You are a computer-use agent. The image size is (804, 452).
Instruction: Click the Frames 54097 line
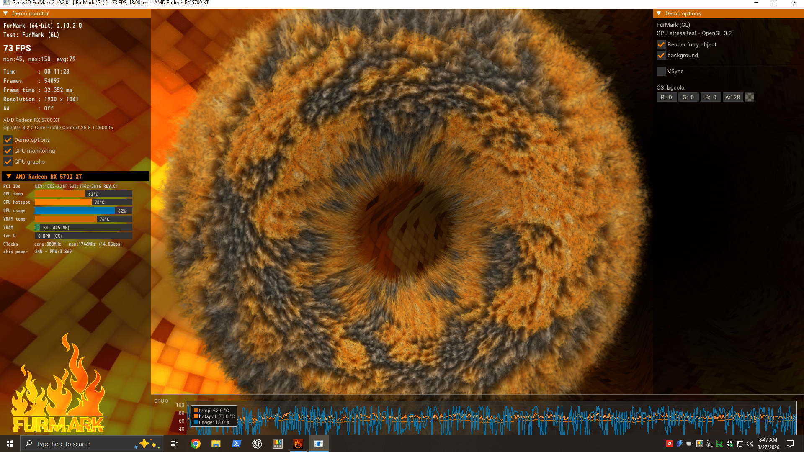pyautogui.click(x=32, y=81)
